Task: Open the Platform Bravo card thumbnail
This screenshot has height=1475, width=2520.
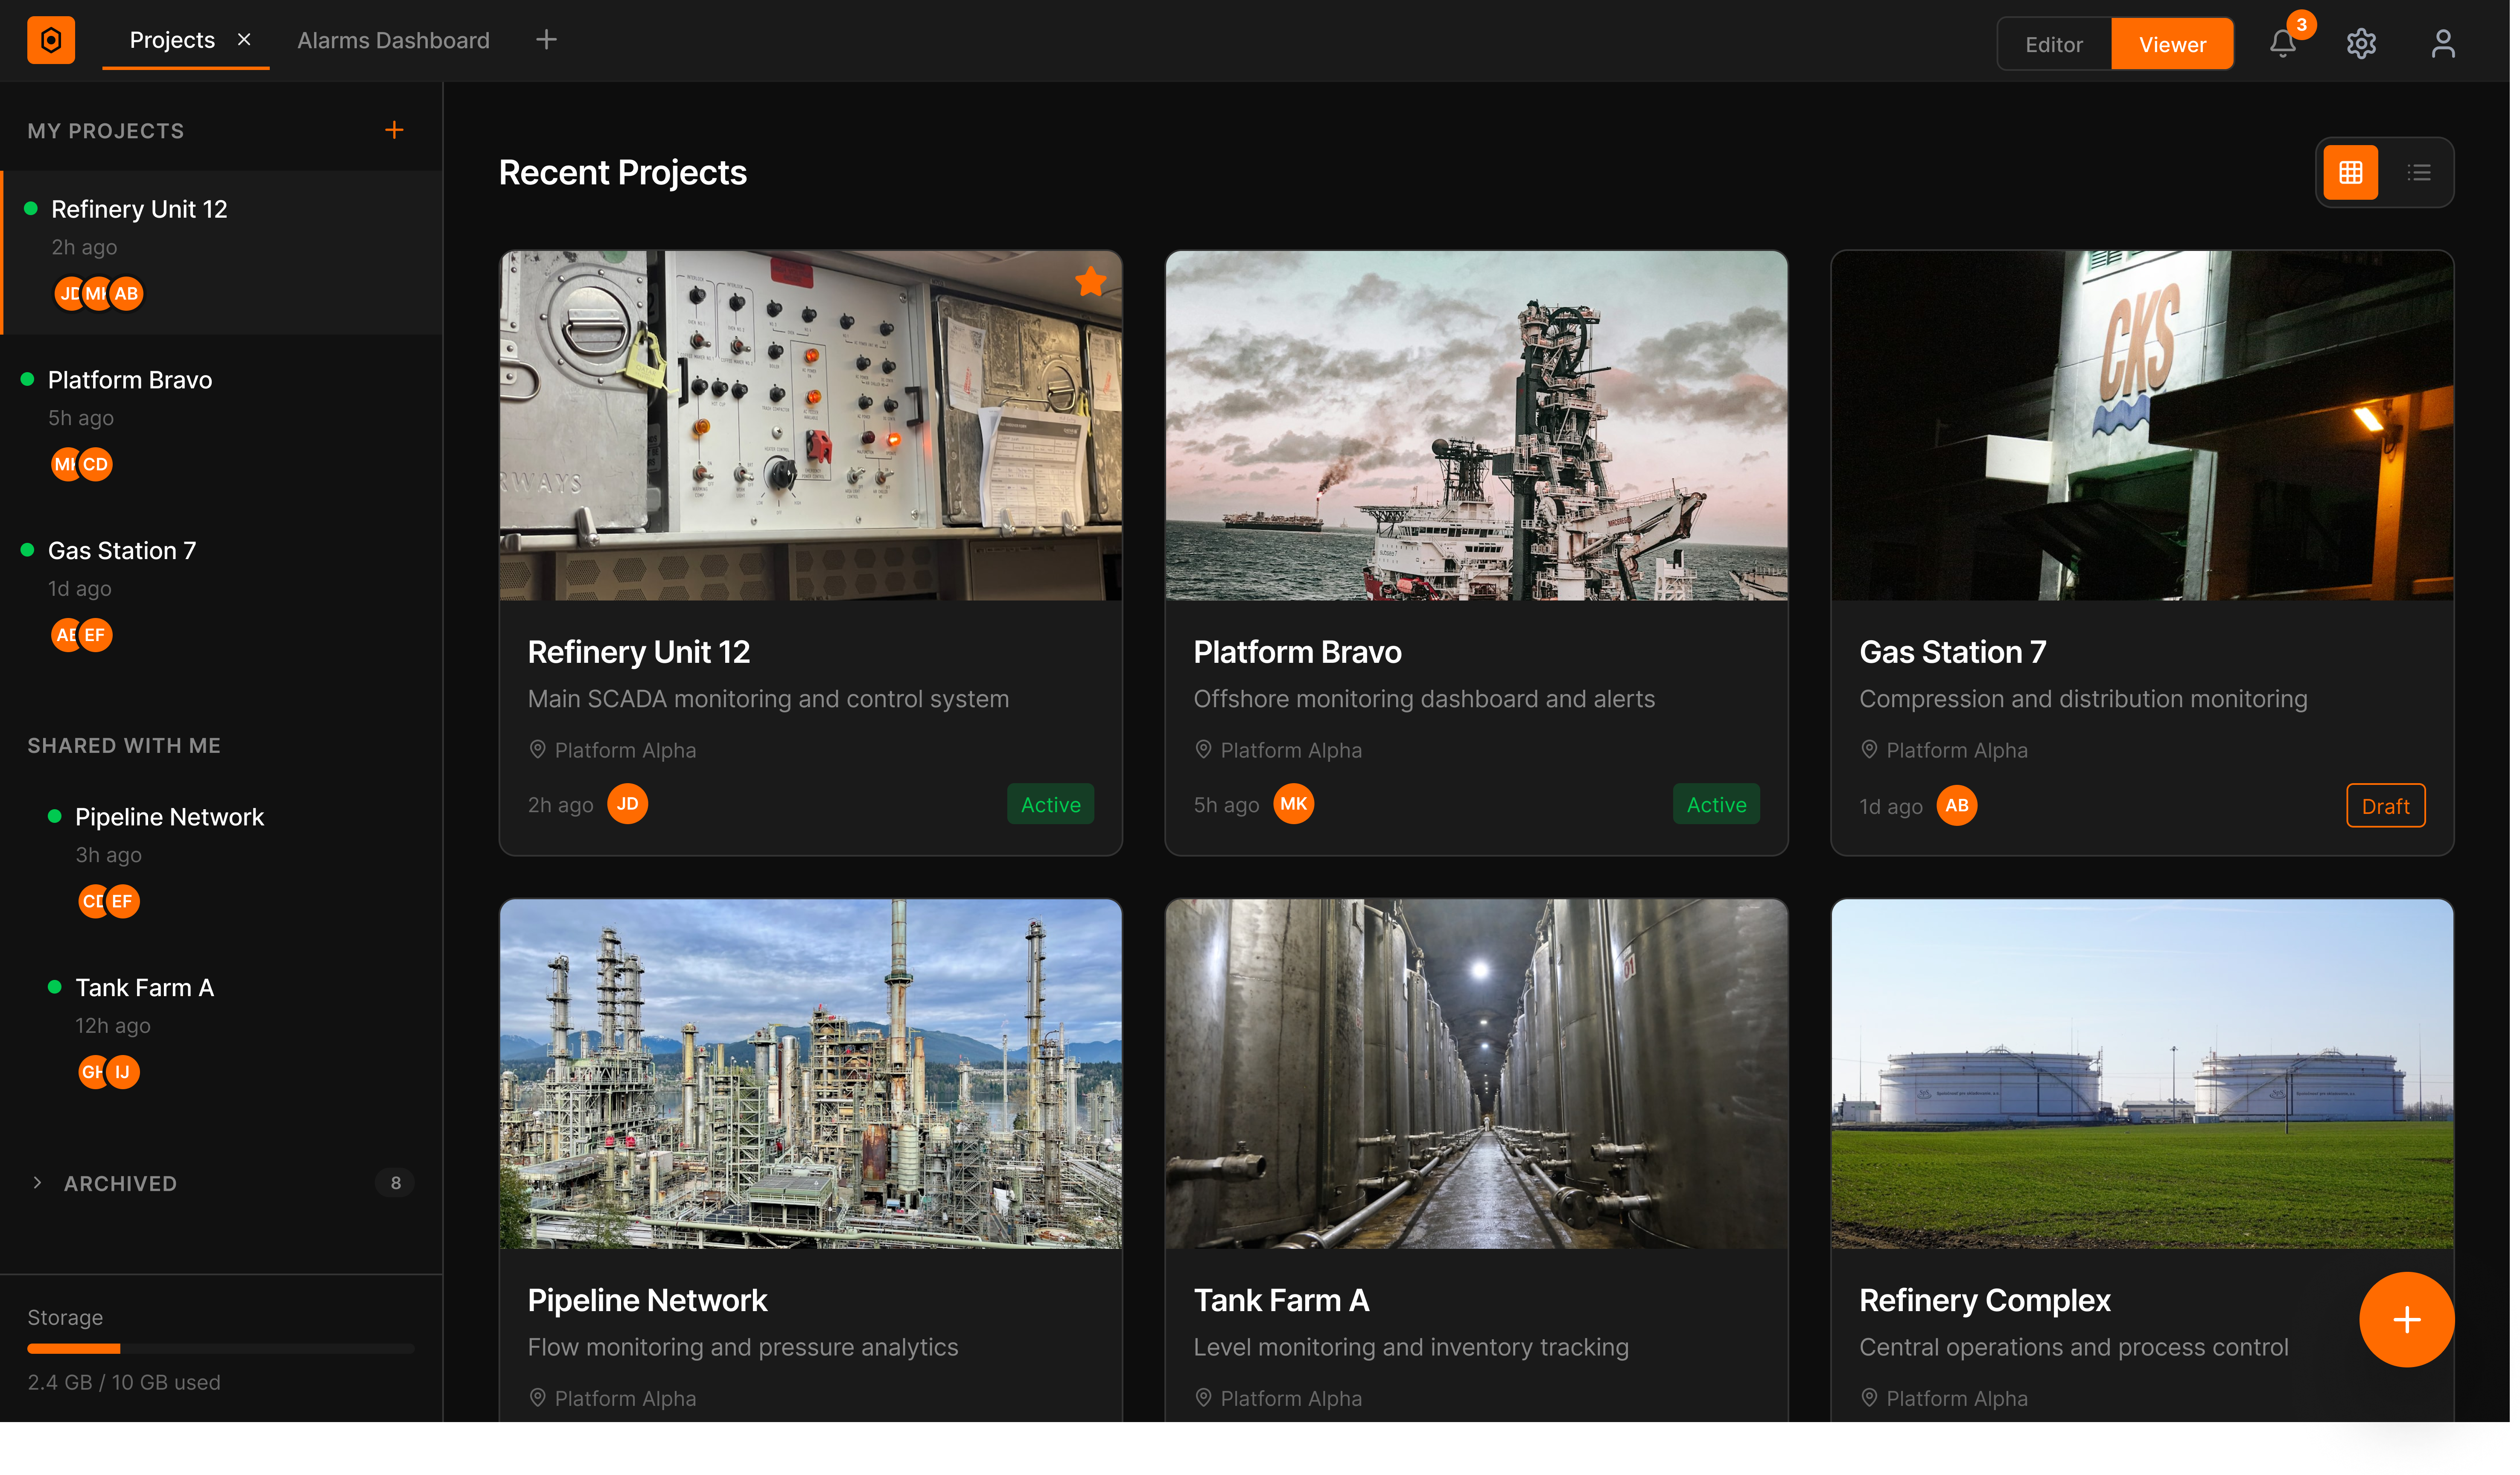Action: tap(1476, 426)
